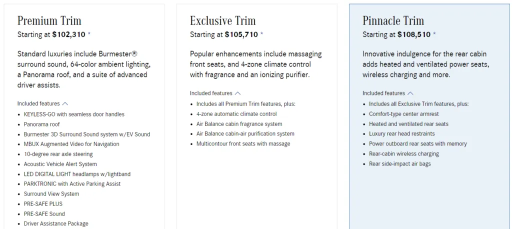Click the asterisk footnote beside $102,310
Image resolution: width=512 pixels, height=229 pixels.
[89, 35]
